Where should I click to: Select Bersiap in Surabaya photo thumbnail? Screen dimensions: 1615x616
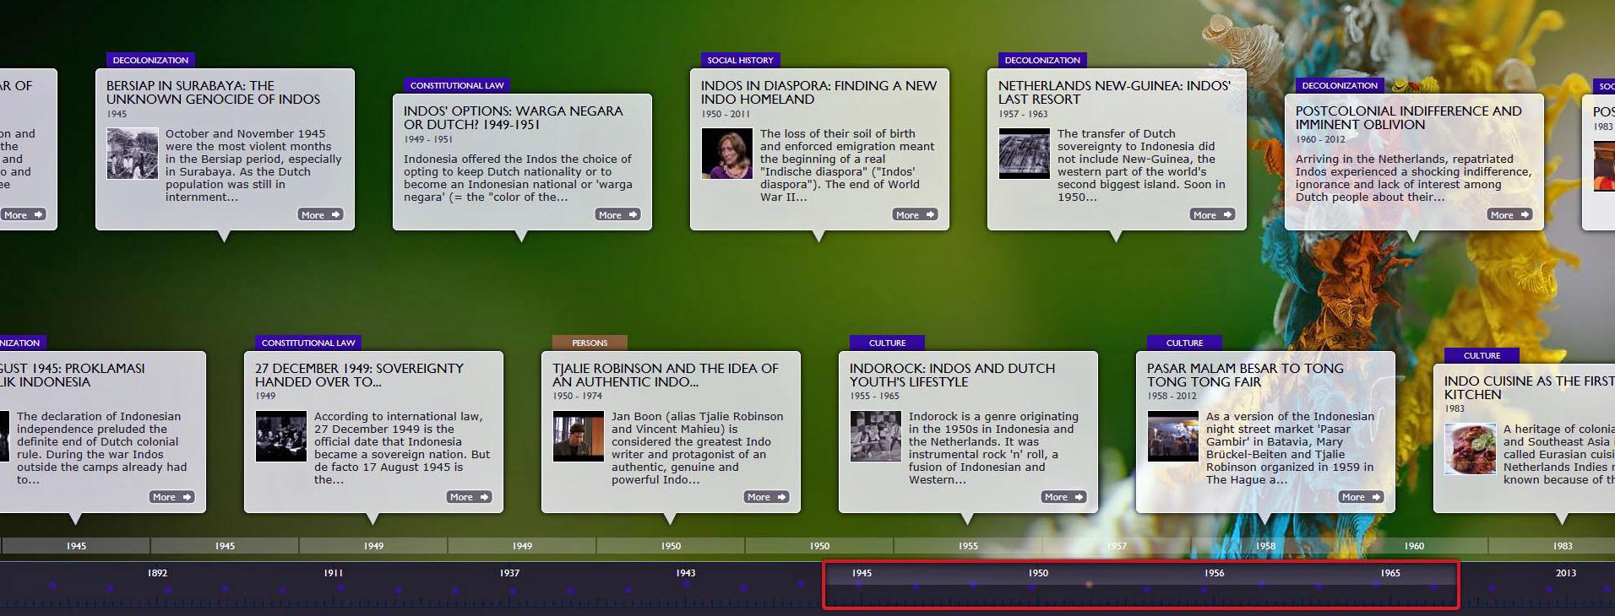point(133,154)
